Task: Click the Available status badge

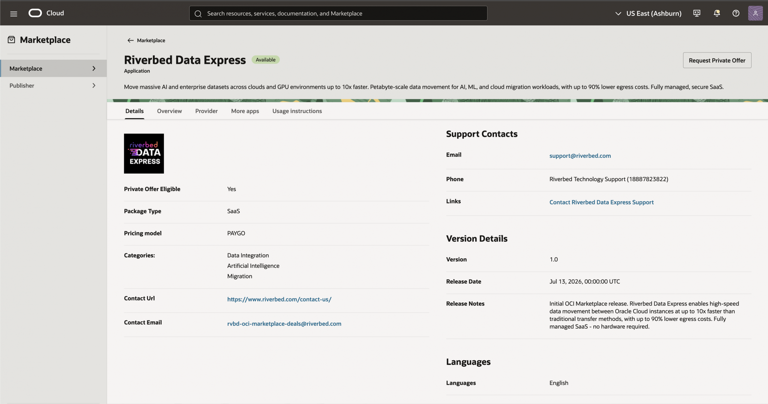Action: 265,60
